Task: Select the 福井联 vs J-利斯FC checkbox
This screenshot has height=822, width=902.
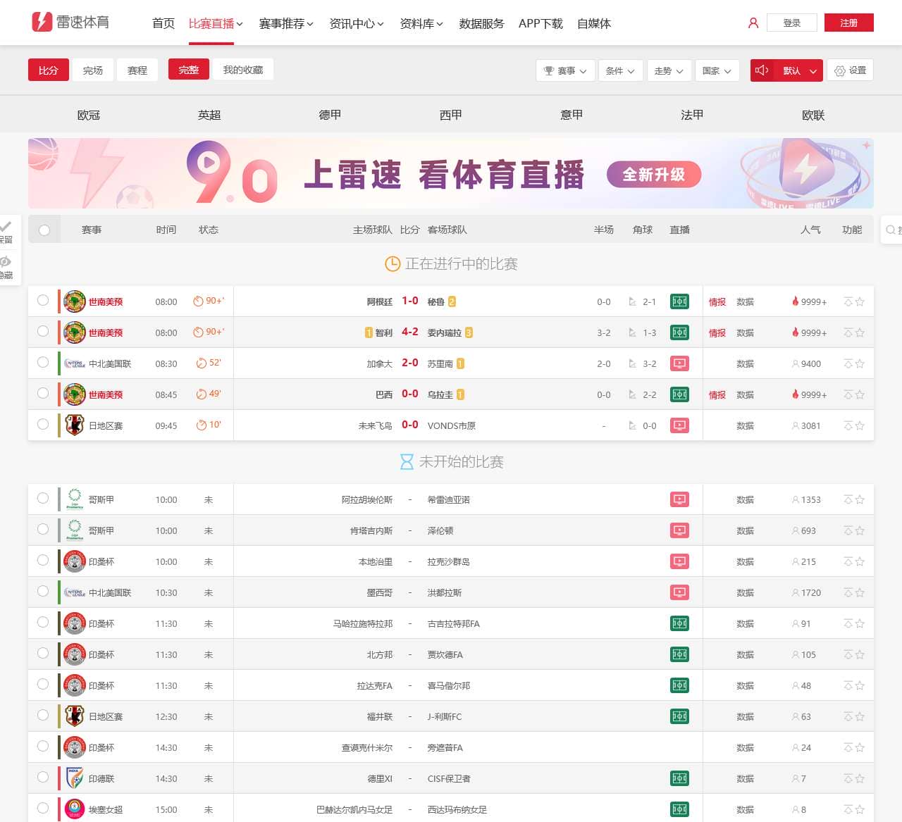Action: pos(43,715)
